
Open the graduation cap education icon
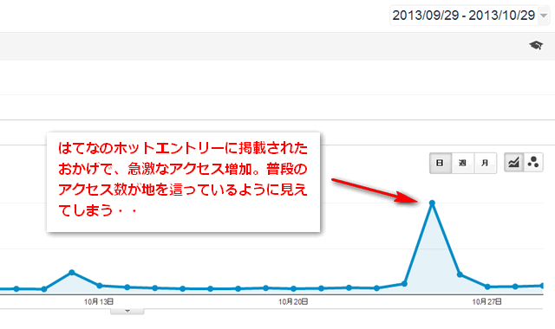(536, 45)
